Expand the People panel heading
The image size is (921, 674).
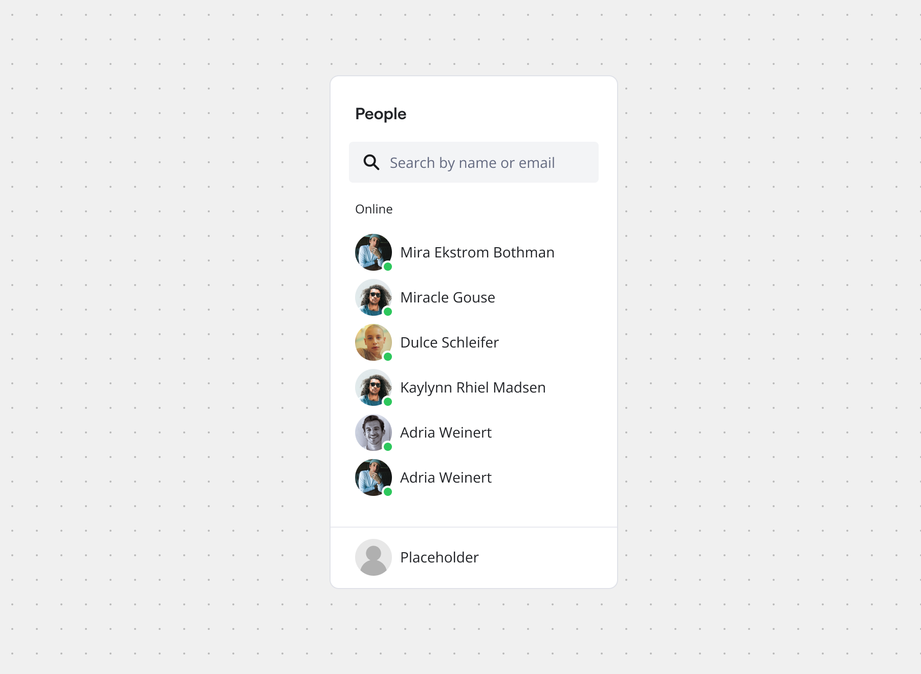click(381, 114)
